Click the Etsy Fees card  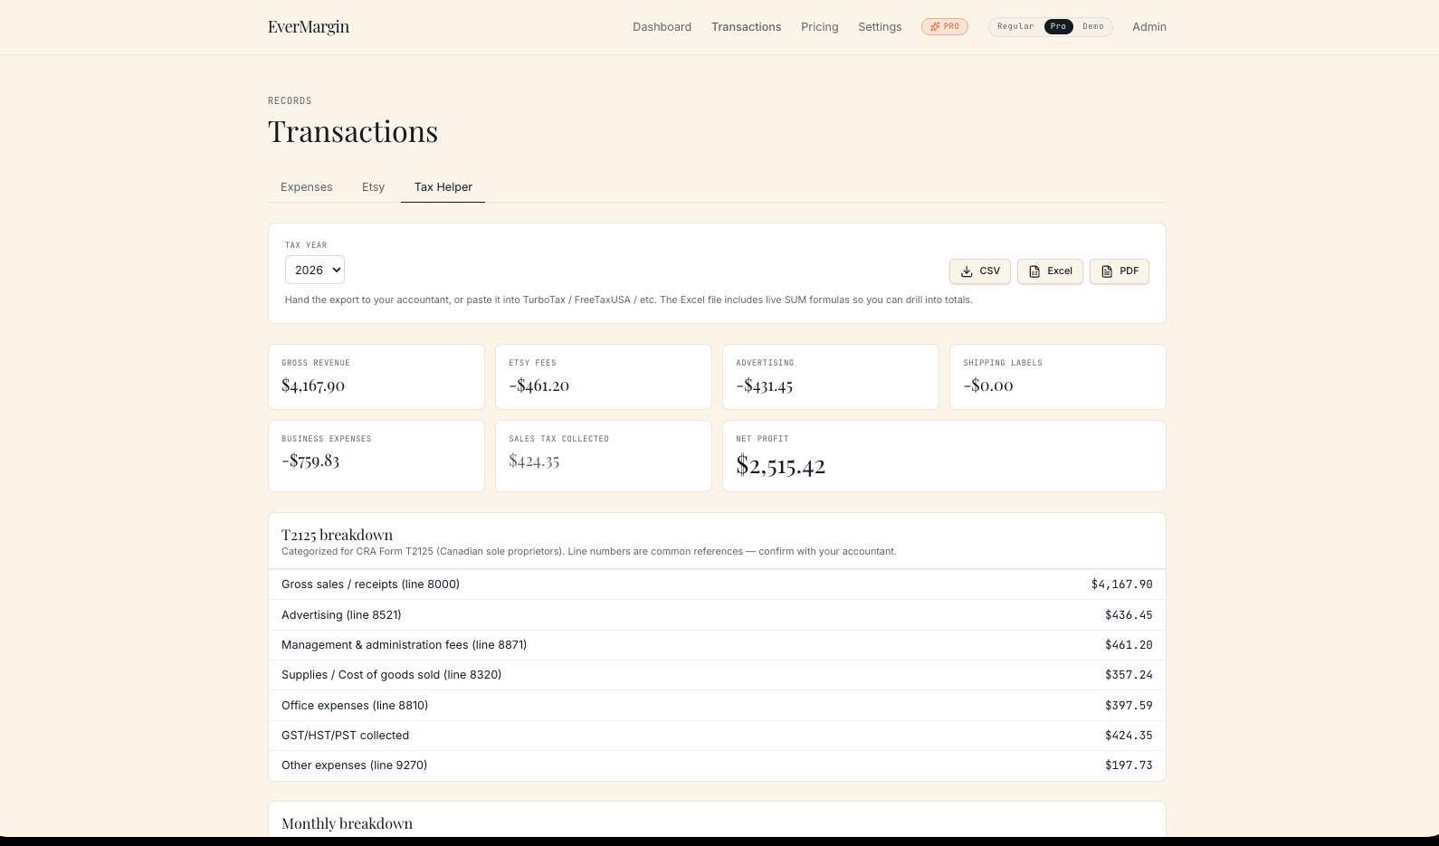coord(604,376)
